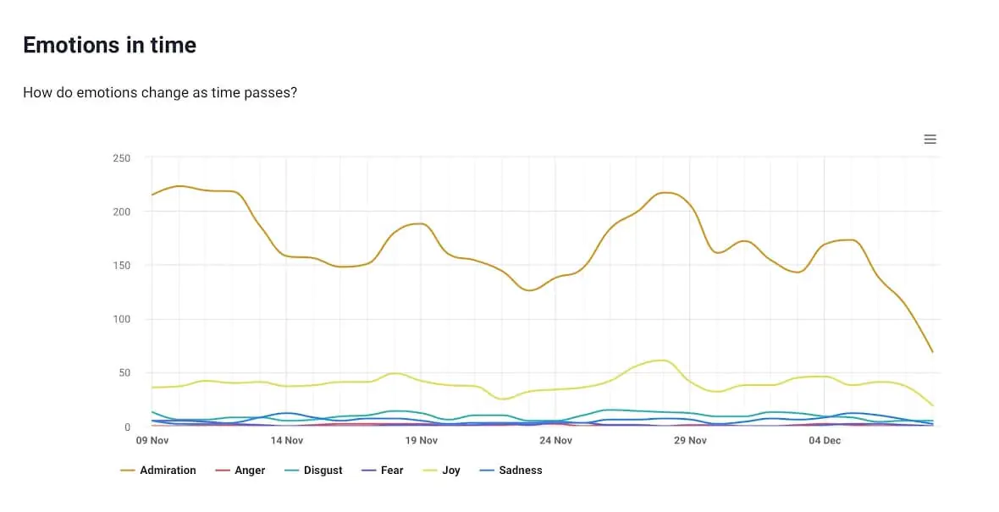Click the 24 Nov x-axis label

tap(556, 440)
